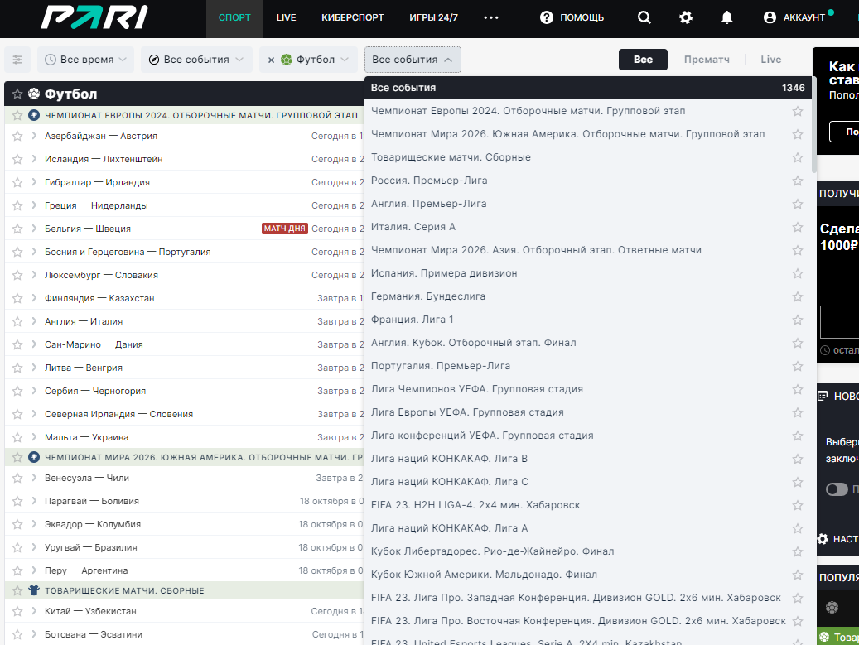This screenshot has height=645, width=859.
Task: Select Кубок Южной Америки. Мальдонадо. Финал
Action: point(484,575)
